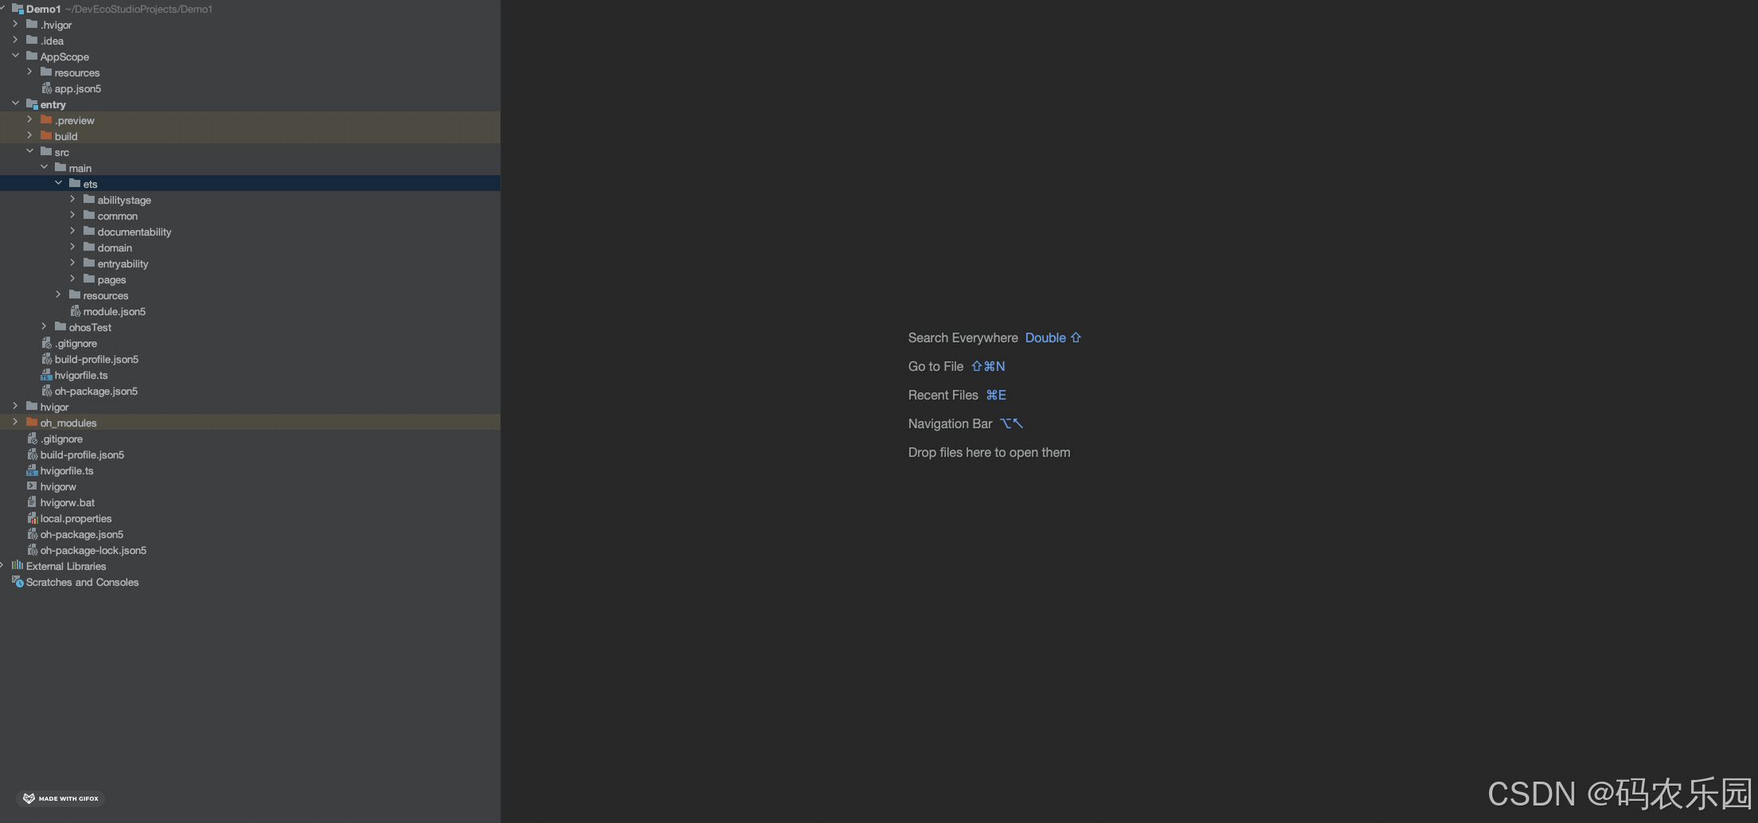Viewport: 1758px width, 823px height.
Task: Click the orange build folder icon
Action: tap(46, 136)
